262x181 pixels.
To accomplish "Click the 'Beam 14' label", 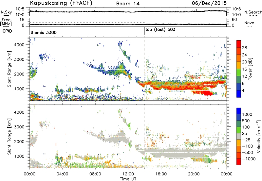I will (x=128, y=4).
